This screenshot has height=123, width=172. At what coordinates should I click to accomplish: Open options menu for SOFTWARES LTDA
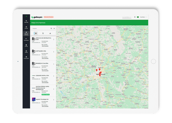click(54, 52)
